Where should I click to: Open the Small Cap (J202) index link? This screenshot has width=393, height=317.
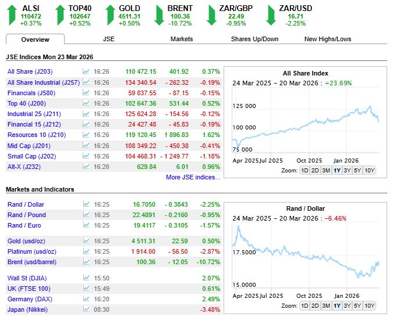[x=31, y=156]
